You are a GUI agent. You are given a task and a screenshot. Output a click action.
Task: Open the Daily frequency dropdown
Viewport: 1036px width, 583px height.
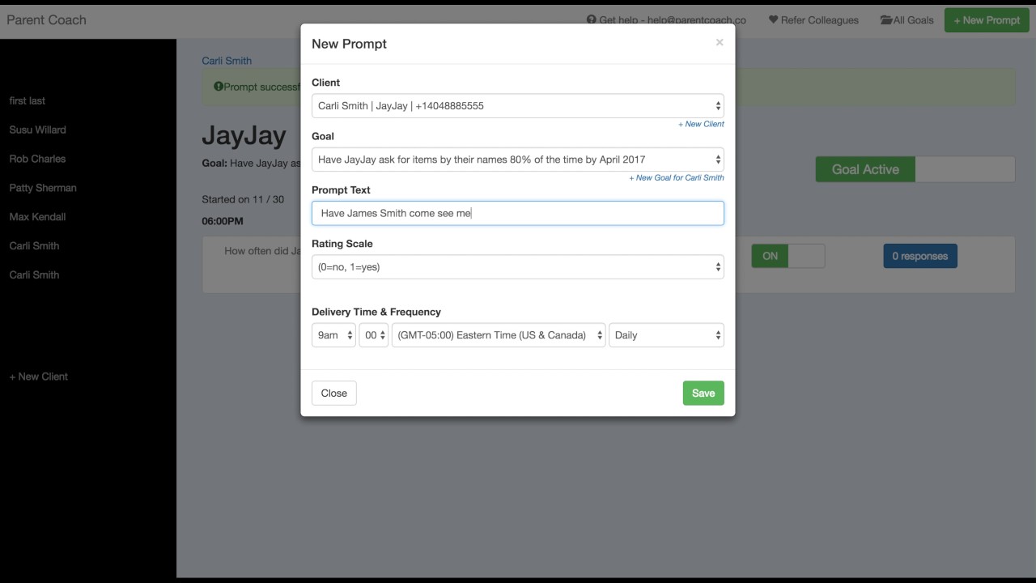pos(667,335)
